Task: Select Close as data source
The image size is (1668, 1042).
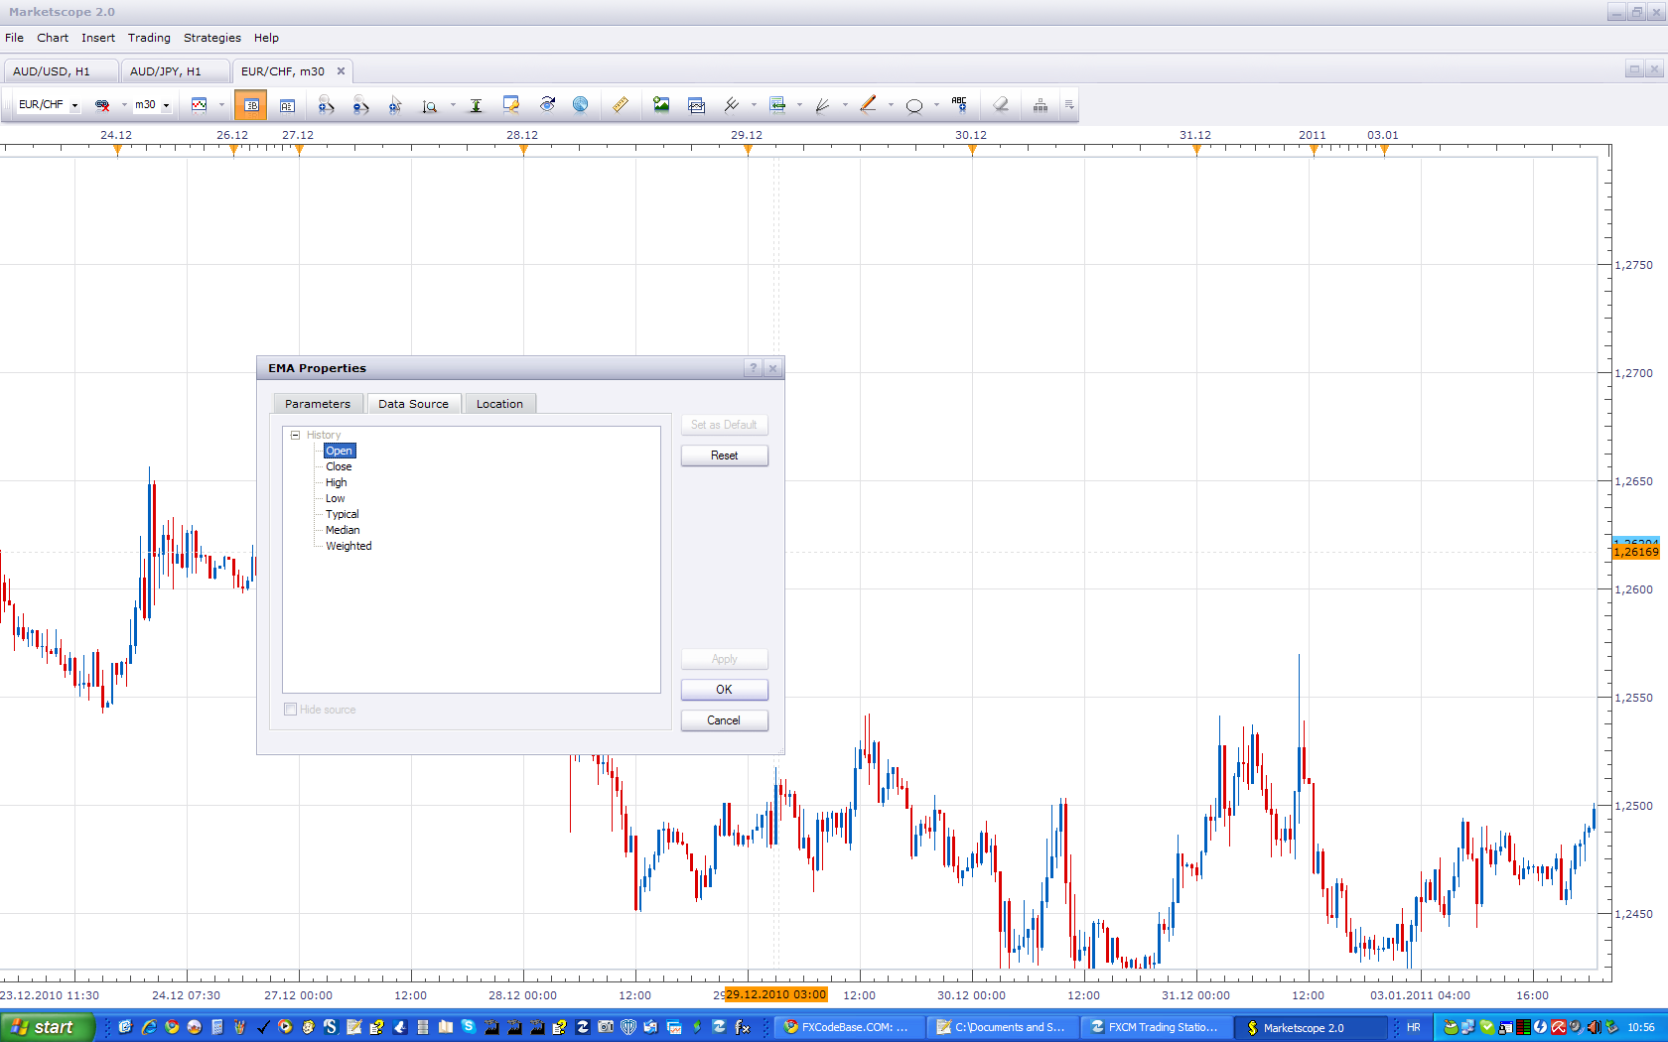Action: pyautogui.click(x=339, y=466)
